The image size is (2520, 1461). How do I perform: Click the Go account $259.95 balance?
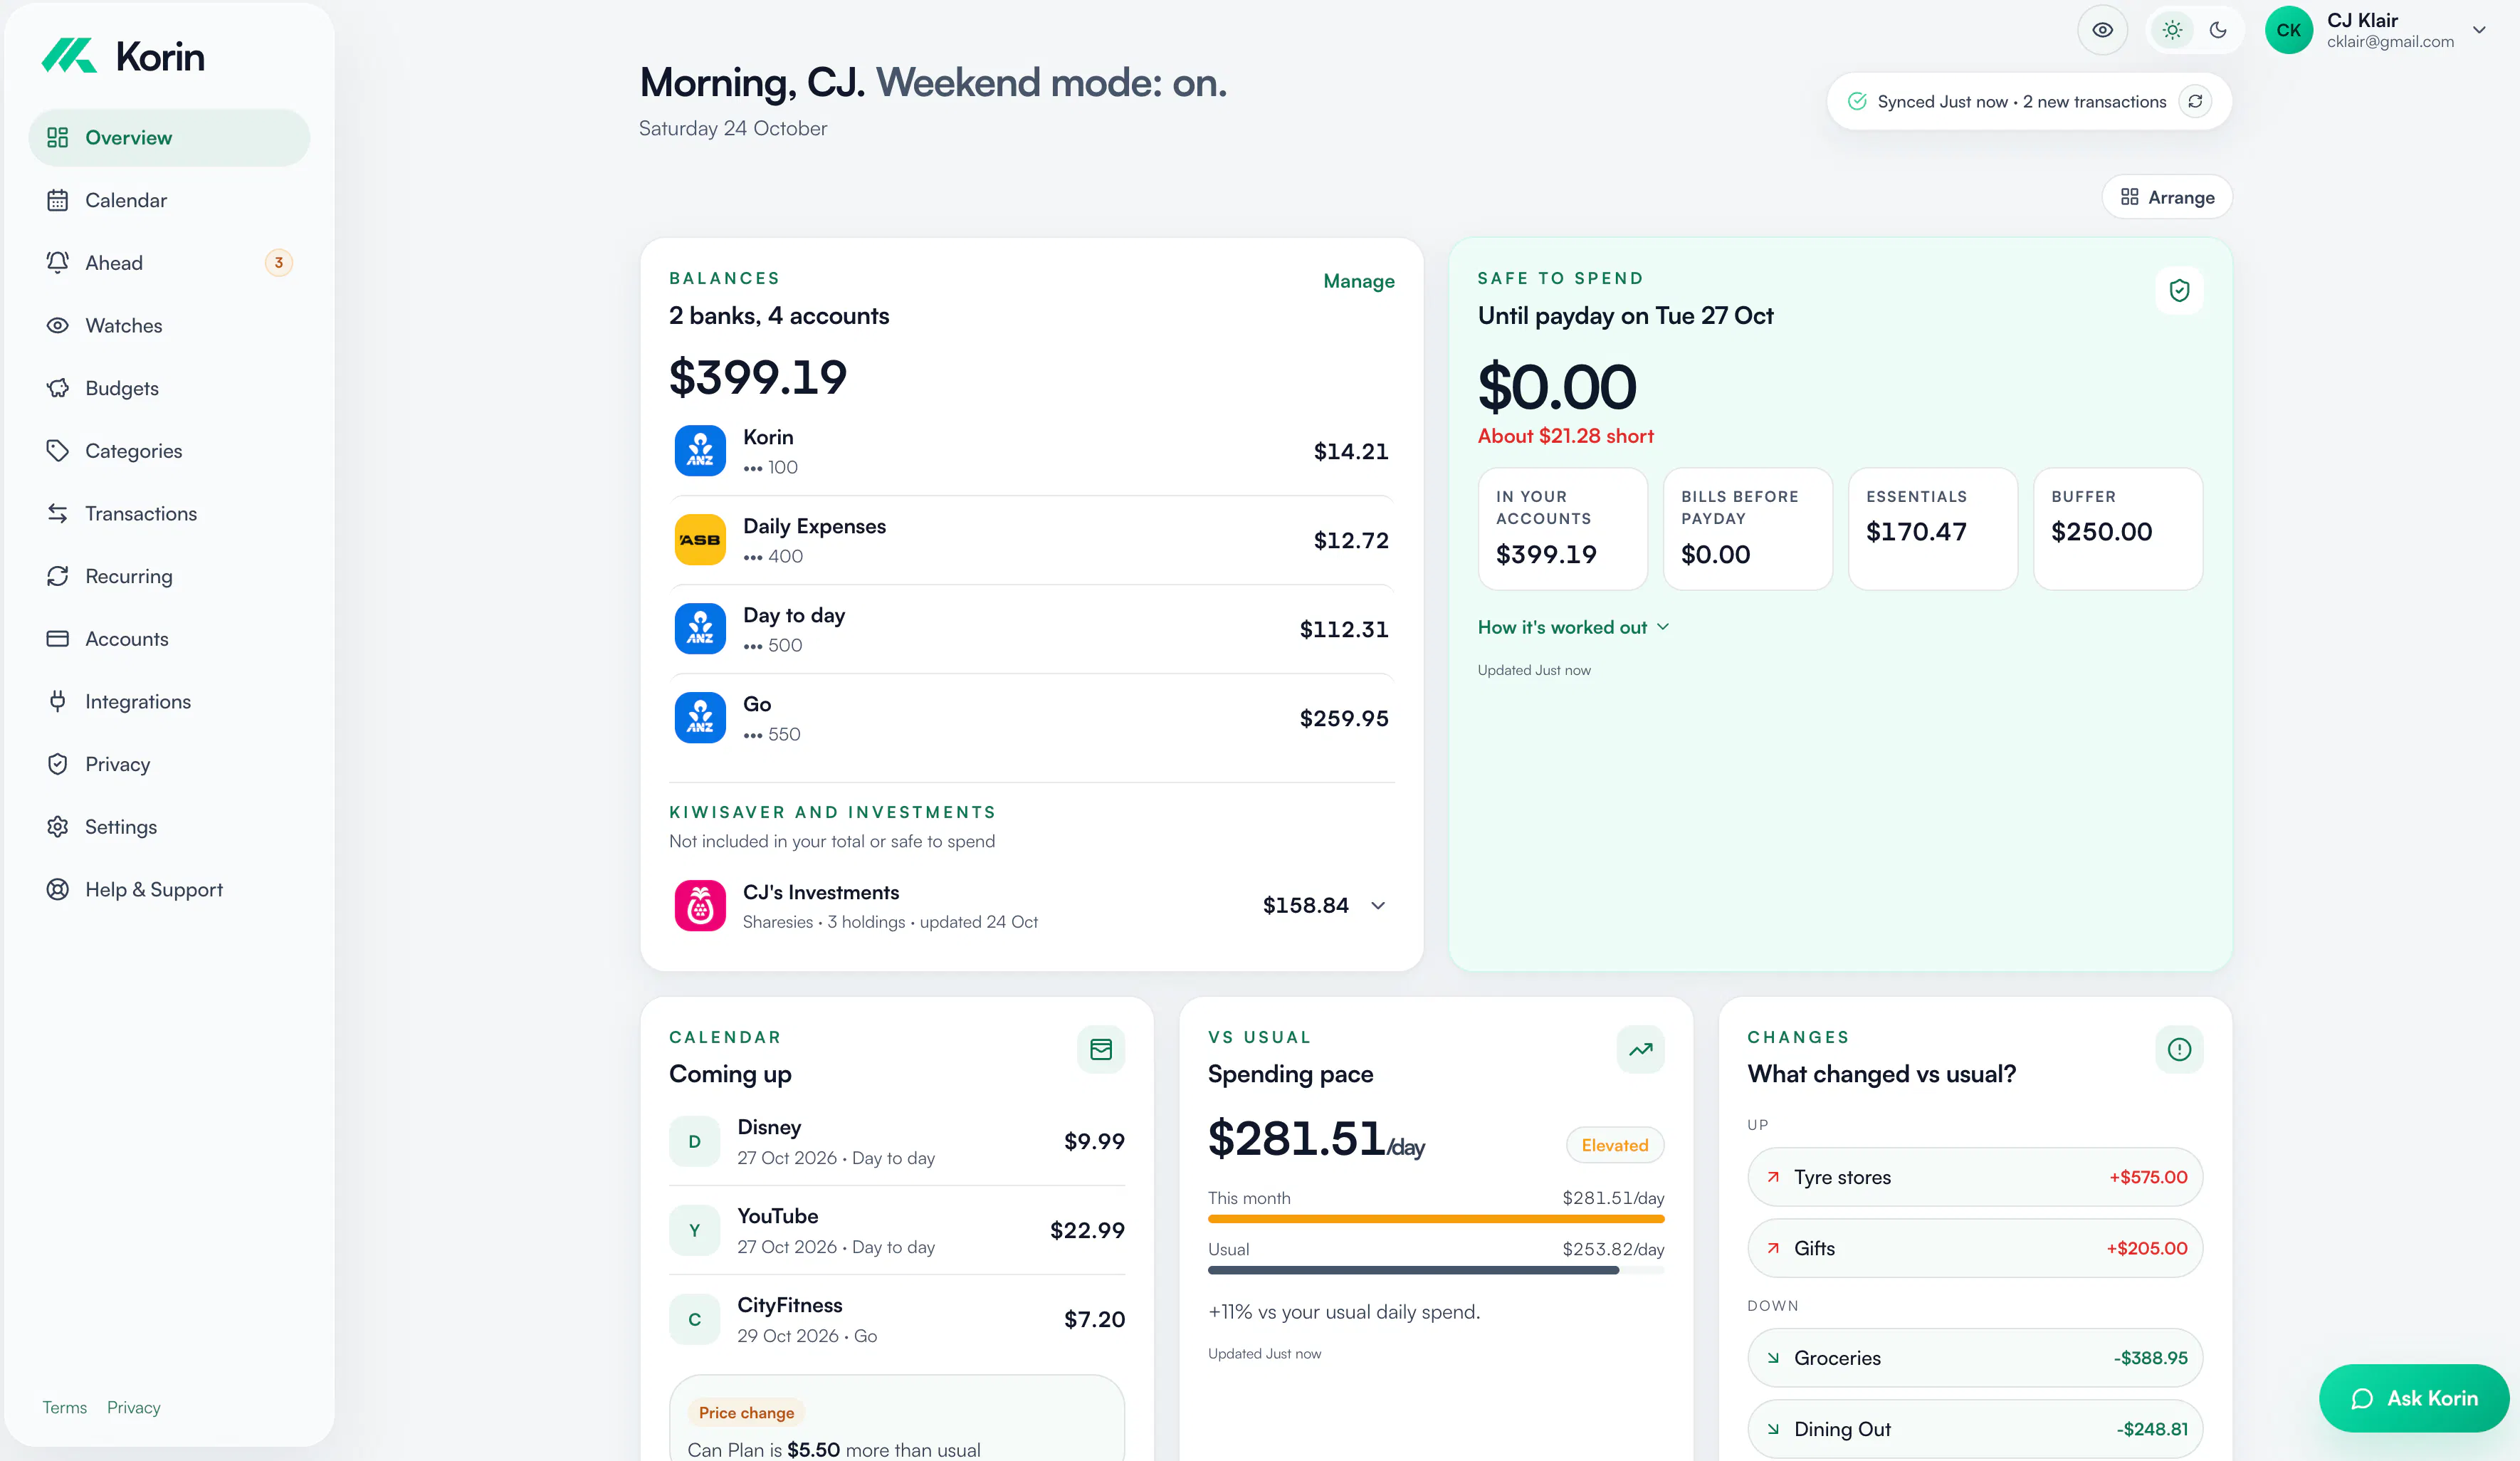point(1344,718)
